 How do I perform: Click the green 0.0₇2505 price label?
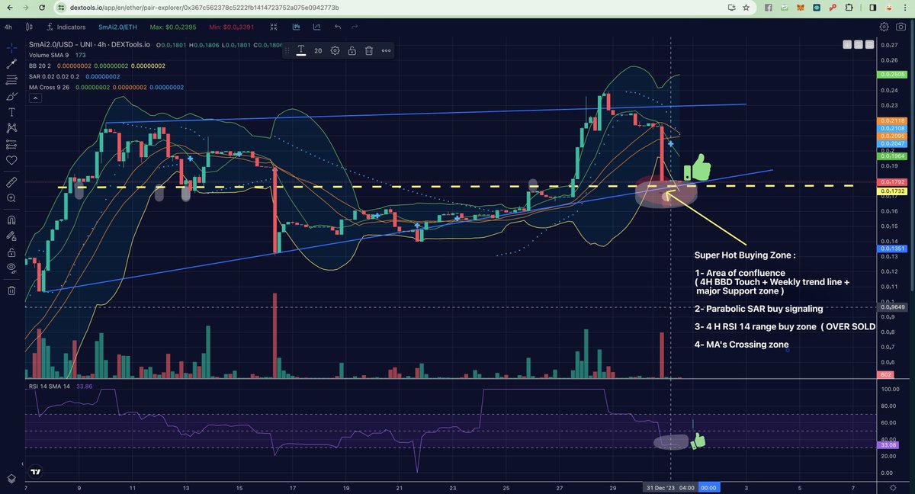pyautogui.click(x=891, y=75)
